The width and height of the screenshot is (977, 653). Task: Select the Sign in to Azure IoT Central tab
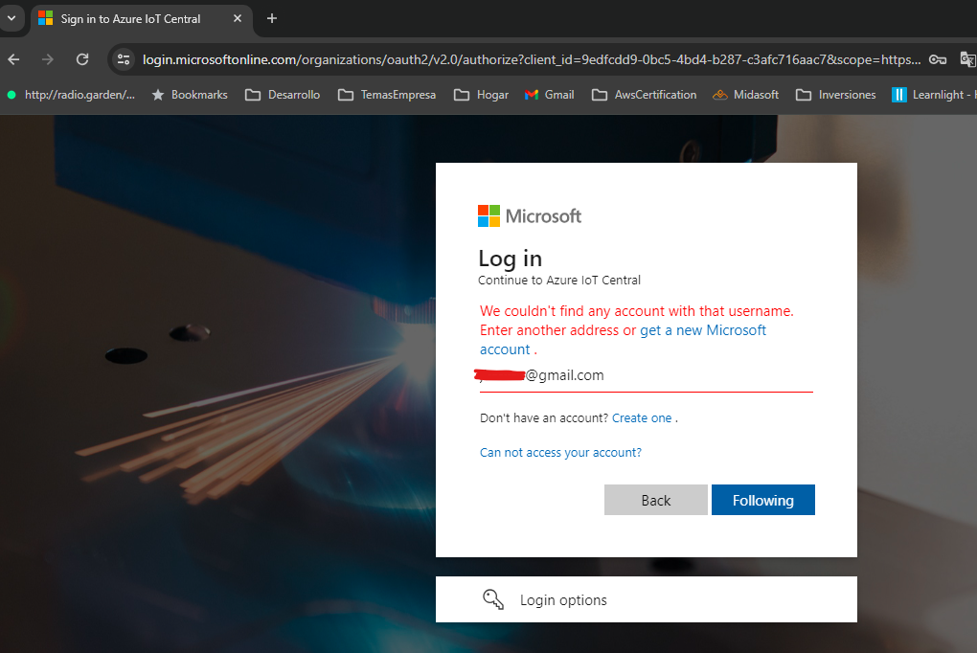[142, 19]
